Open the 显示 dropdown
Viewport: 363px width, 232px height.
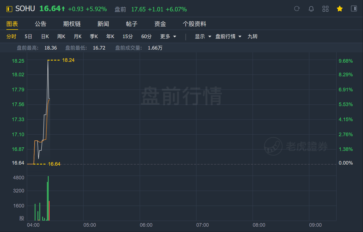click(x=203, y=36)
